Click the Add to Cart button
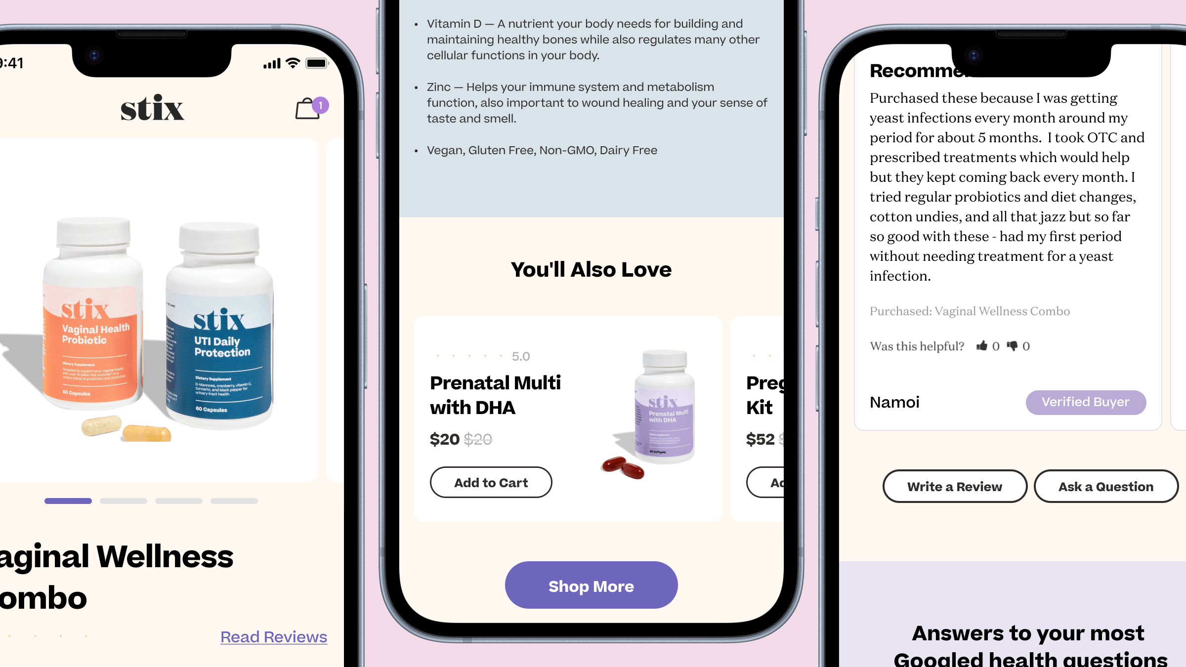Viewport: 1186px width, 667px height. (490, 481)
